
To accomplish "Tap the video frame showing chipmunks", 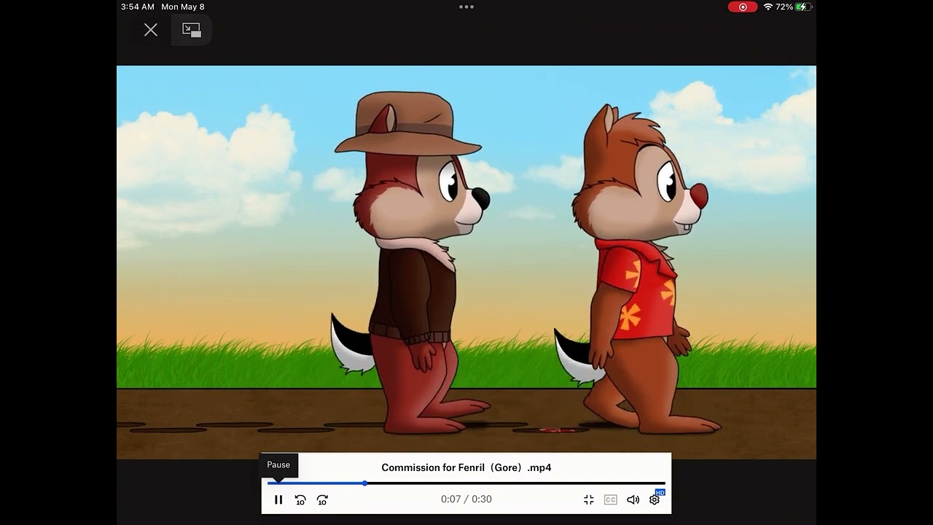I will (x=466, y=262).
